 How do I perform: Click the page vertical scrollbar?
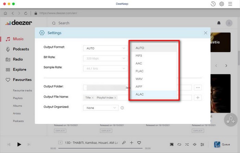point(239,58)
